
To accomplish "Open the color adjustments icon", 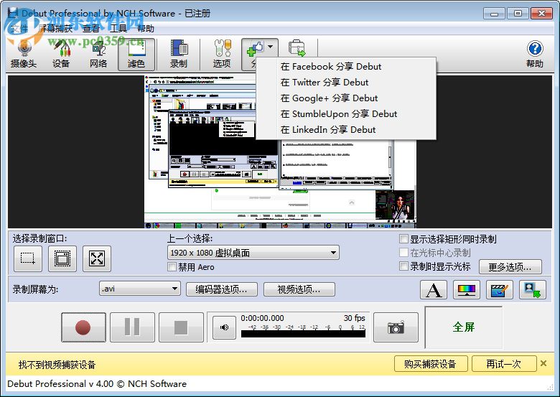I will (467, 289).
